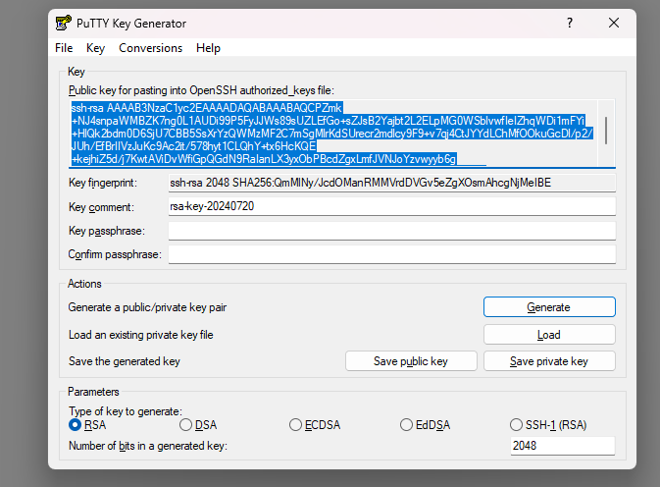This screenshot has width=660, height=487.
Task: Click Save public key button
Action: pos(411,361)
